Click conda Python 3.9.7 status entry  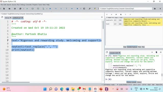pos(124,85)
